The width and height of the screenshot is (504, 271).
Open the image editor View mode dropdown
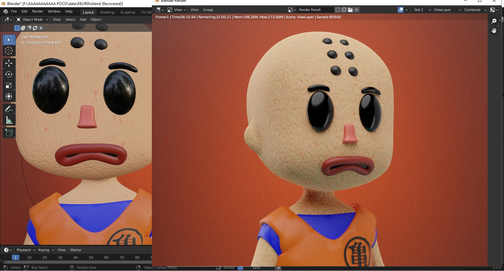tap(176, 10)
